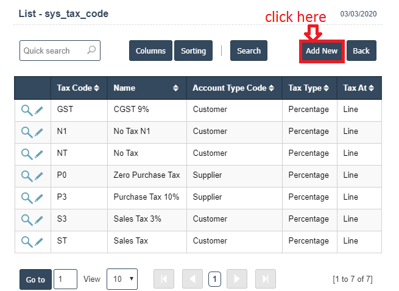The height and width of the screenshot is (291, 399).
Task: Click the magnifier icon for ST row
Action: click(26, 241)
